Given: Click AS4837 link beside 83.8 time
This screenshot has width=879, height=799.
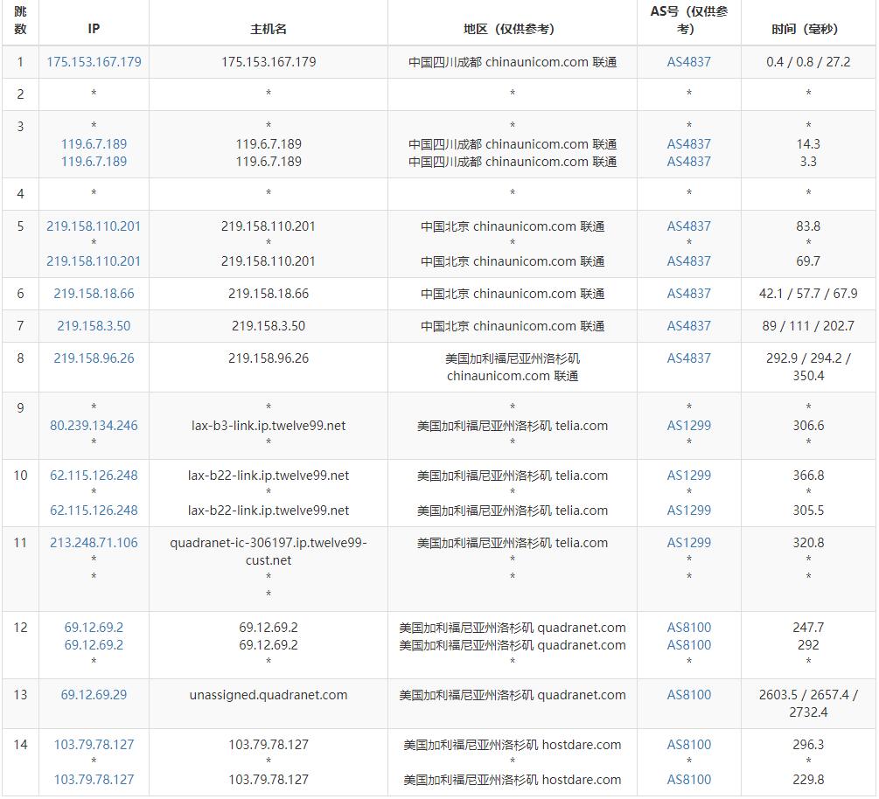Looking at the screenshot, I should pyautogui.click(x=688, y=226).
